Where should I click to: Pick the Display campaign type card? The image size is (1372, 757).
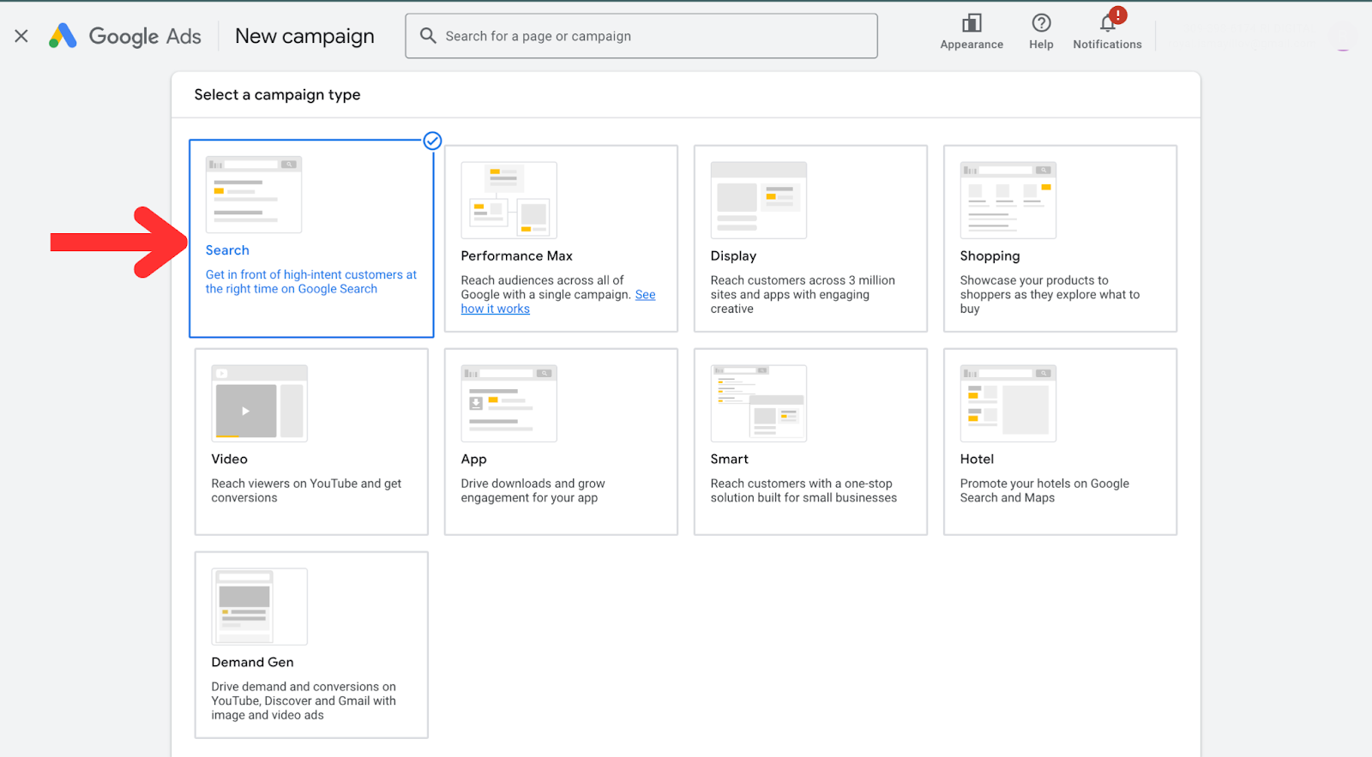(x=810, y=238)
